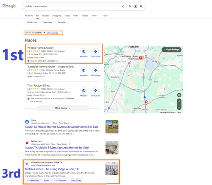
Task: Get directions to Modular Homes Austin
Action: click(96, 70)
